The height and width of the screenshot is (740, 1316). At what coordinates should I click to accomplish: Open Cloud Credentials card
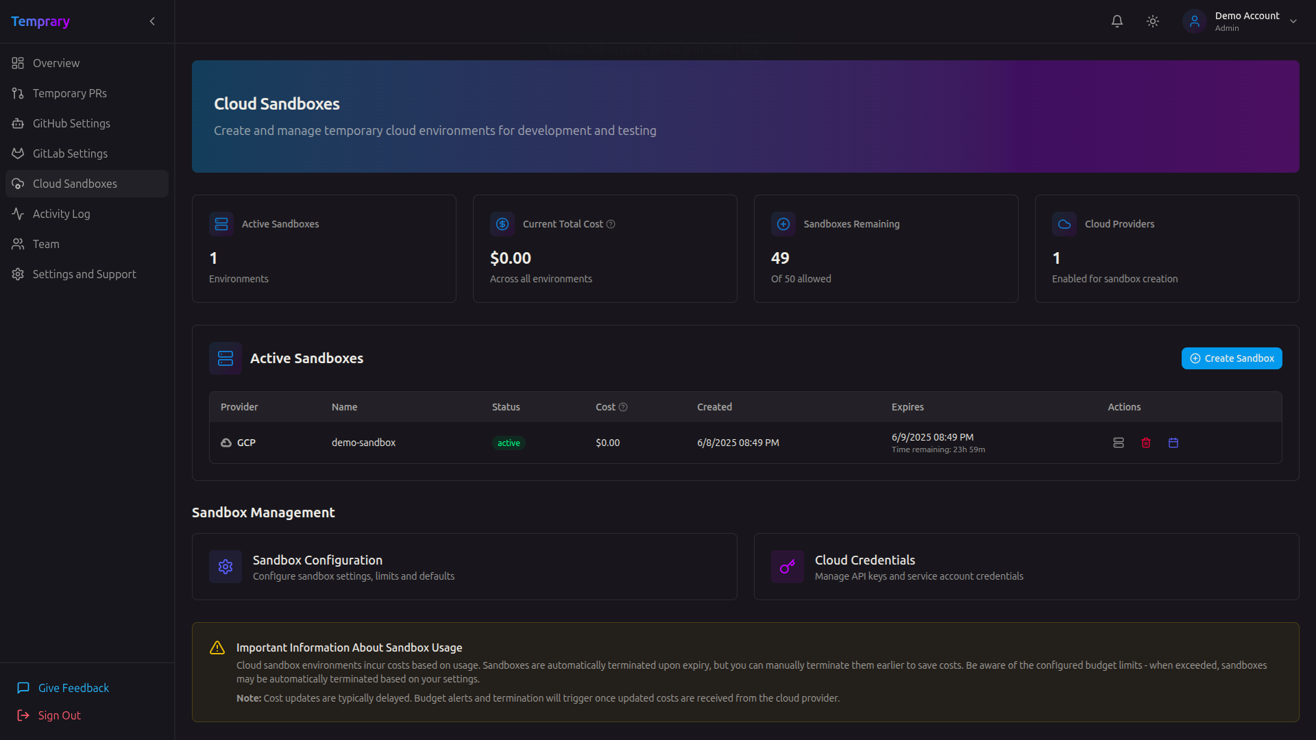(x=1027, y=567)
